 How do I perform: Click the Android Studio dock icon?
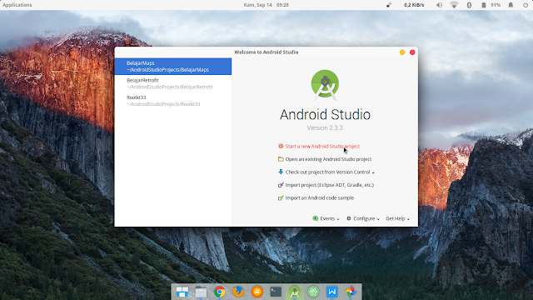[x=294, y=292]
